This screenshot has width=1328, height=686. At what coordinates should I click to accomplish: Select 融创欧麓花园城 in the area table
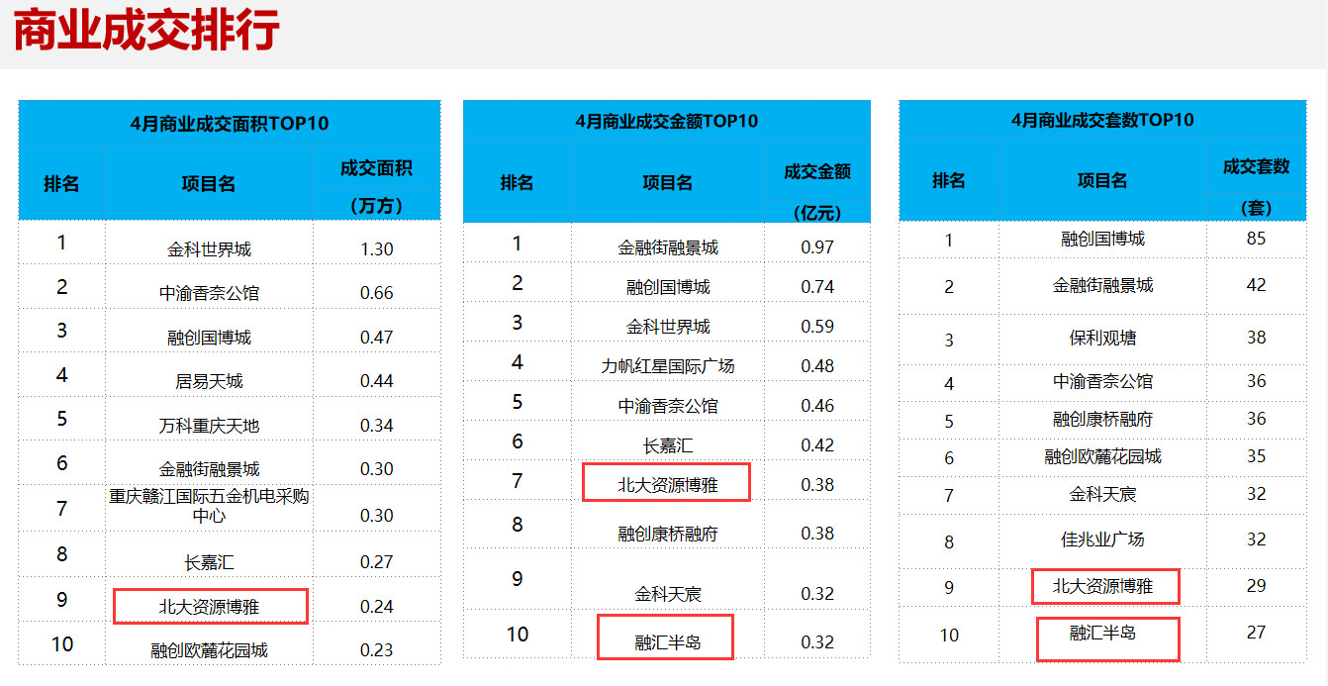[x=209, y=650]
